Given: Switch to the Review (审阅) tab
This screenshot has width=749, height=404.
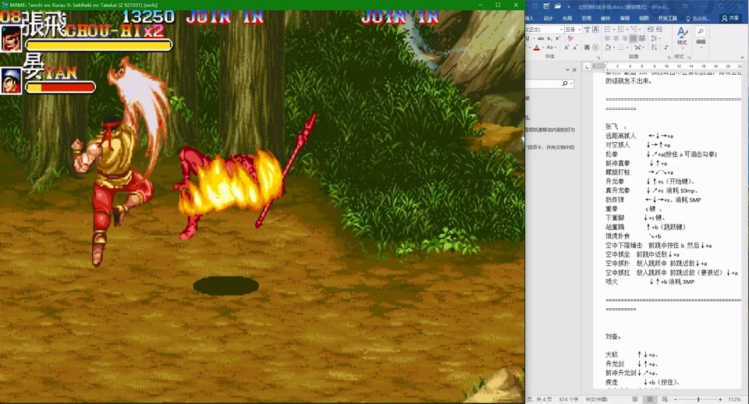Looking at the screenshot, I should point(624,18).
